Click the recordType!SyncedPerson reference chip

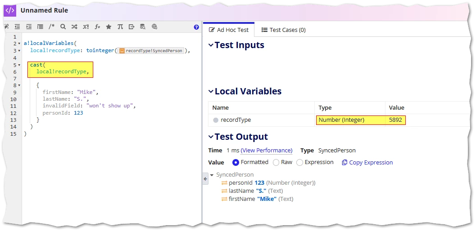[151, 51]
